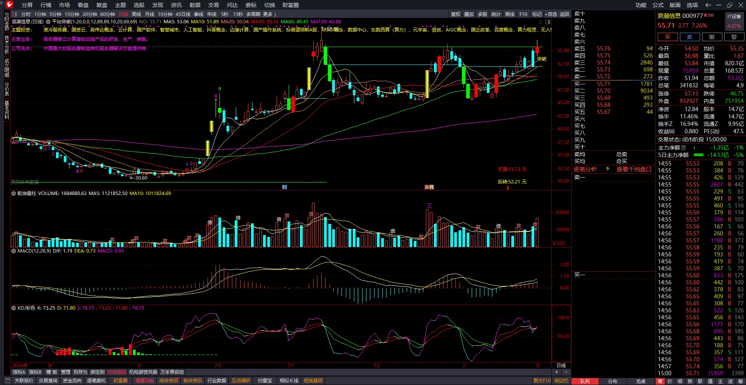Click the icon before MACD indicator label
The height and width of the screenshot is (385, 746).
coord(14,251)
